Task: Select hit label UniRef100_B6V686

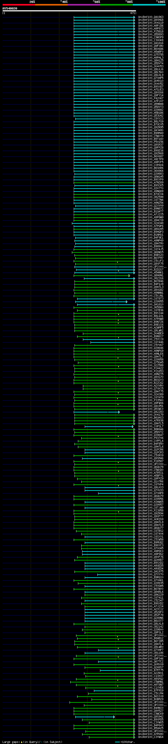Action: [151, 49]
